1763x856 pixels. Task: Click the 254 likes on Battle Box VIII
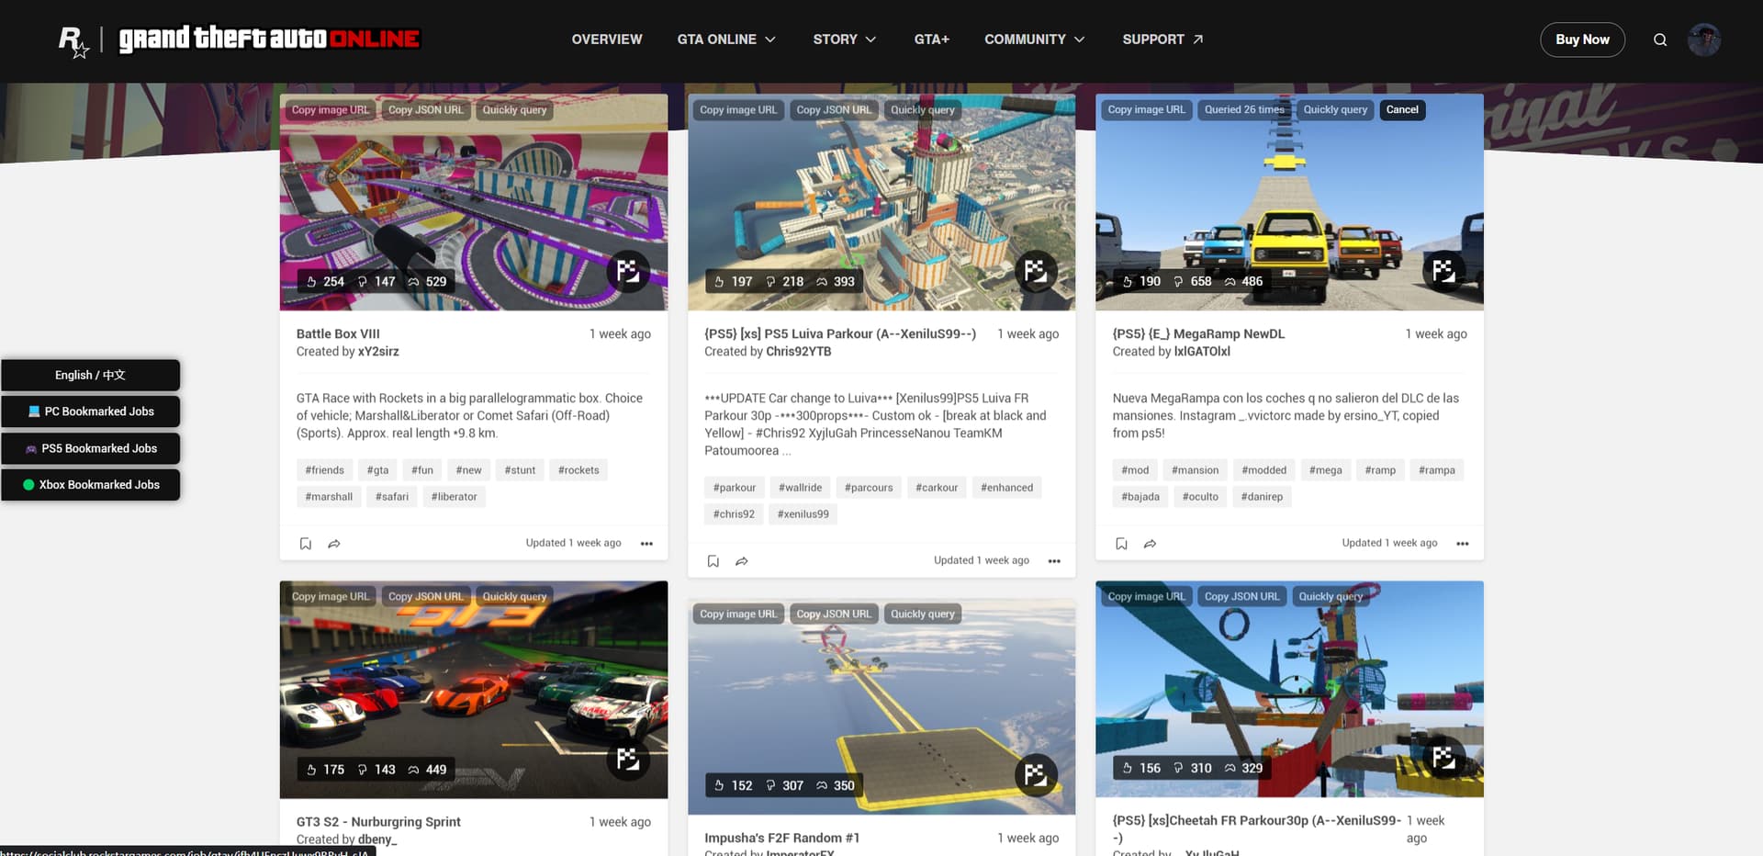(325, 282)
